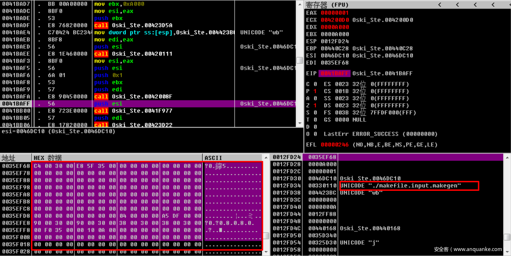
Task: Toggle the C flag value
Action: tap(315, 84)
